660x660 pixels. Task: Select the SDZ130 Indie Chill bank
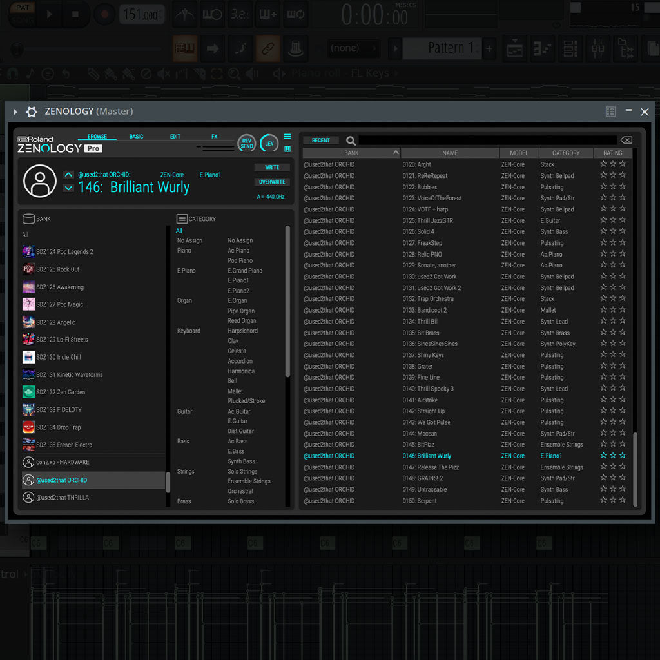point(59,357)
